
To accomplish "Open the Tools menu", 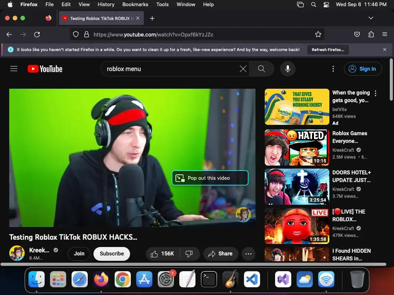I will [x=162, y=4].
